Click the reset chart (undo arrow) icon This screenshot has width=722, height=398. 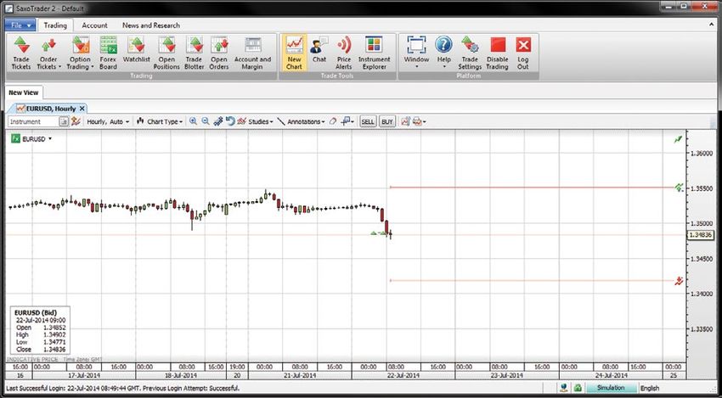pyautogui.click(x=230, y=121)
